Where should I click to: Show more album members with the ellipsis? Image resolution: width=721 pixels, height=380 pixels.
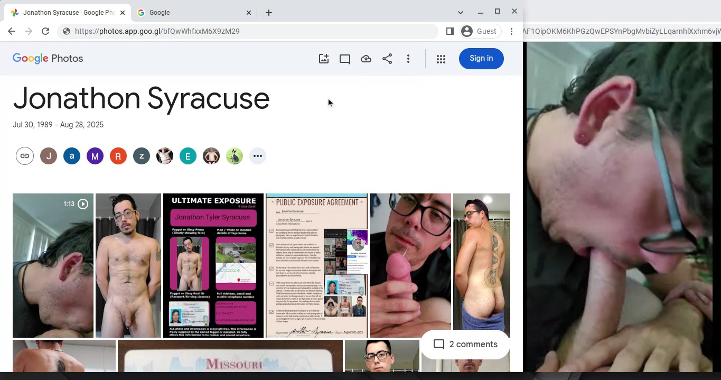tap(257, 156)
